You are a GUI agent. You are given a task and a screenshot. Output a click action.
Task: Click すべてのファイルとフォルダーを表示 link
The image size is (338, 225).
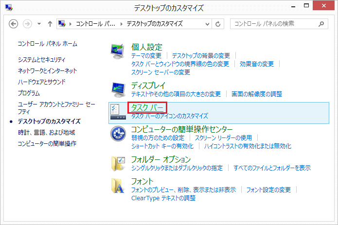tap(272, 168)
